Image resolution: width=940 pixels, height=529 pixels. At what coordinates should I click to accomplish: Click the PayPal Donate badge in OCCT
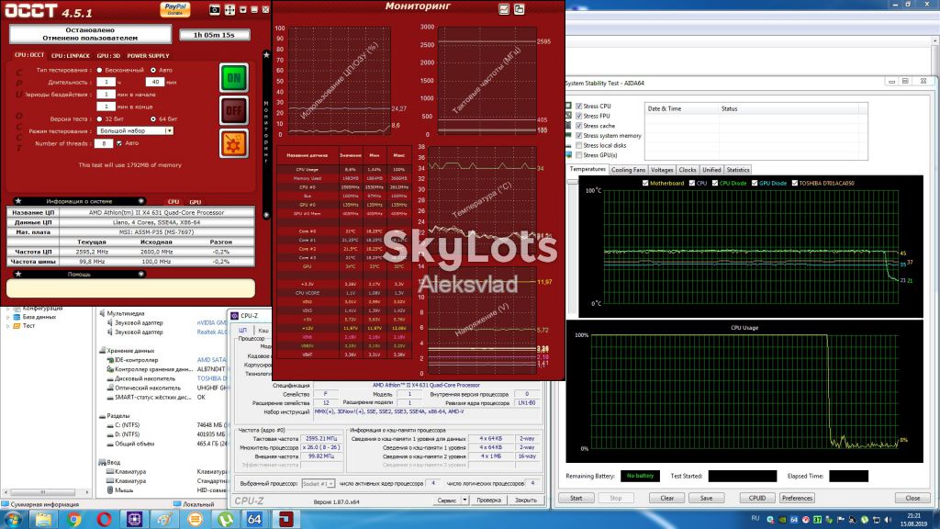point(175,9)
